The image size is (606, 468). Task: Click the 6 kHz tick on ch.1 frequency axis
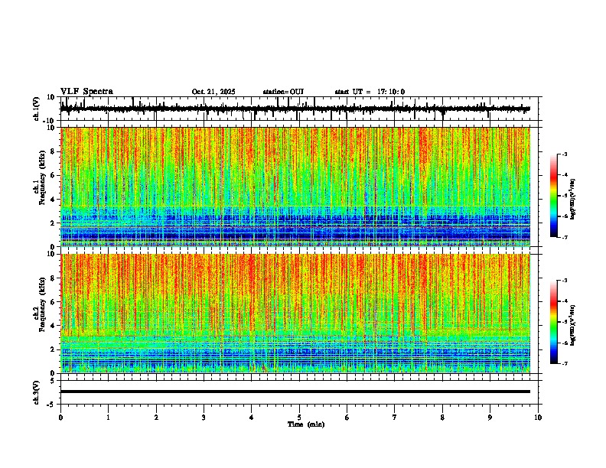point(54,175)
